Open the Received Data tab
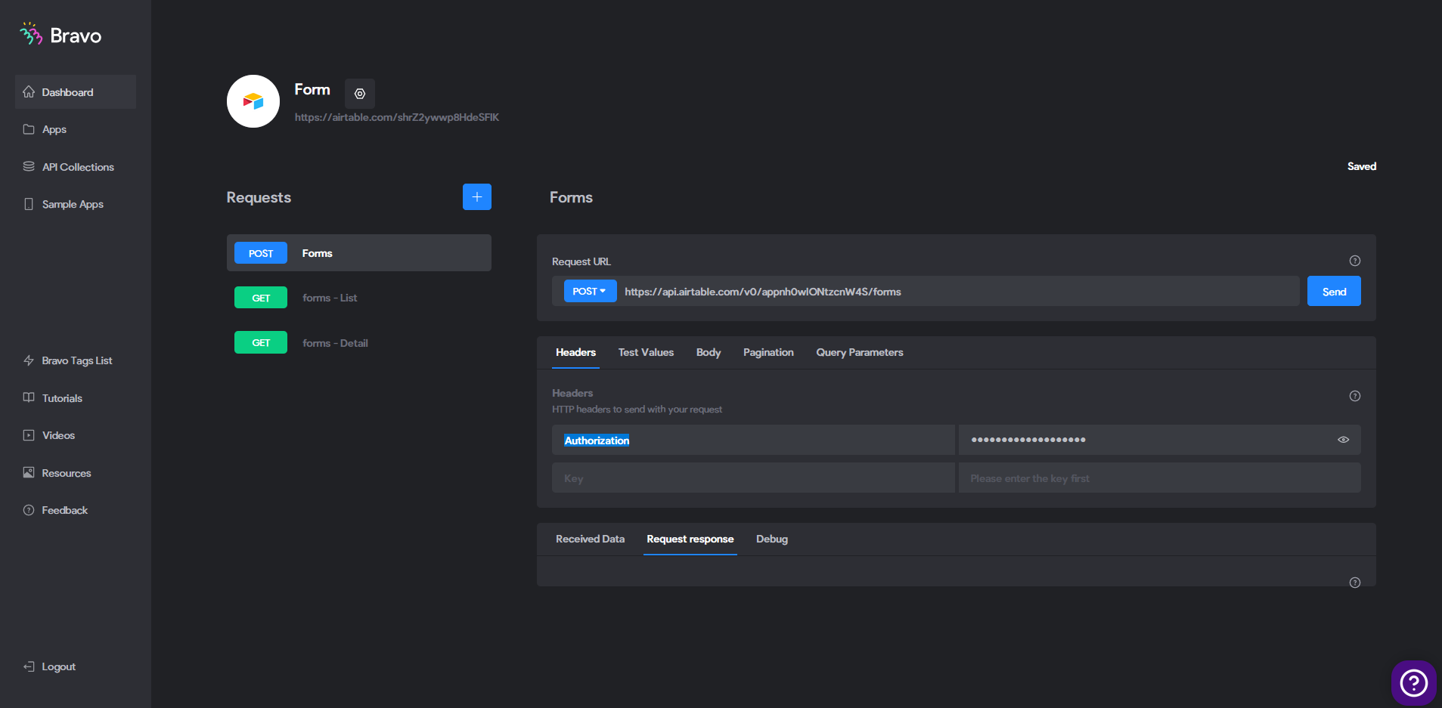Image resolution: width=1442 pixels, height=708 pixels. (590, 539)
